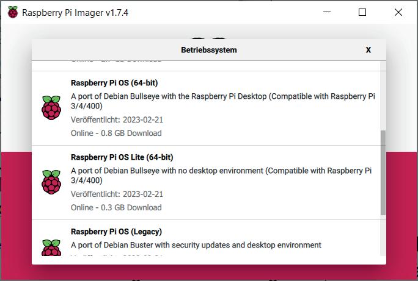Click raspberry icon beside Raspberry Pi OS (Legacy)

(x=51, y=248)
